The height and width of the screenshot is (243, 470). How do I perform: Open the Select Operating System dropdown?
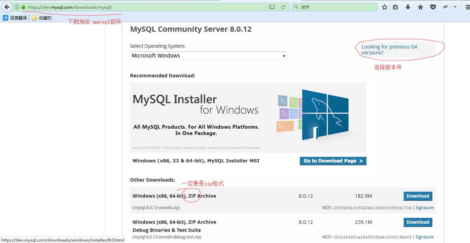209,56
